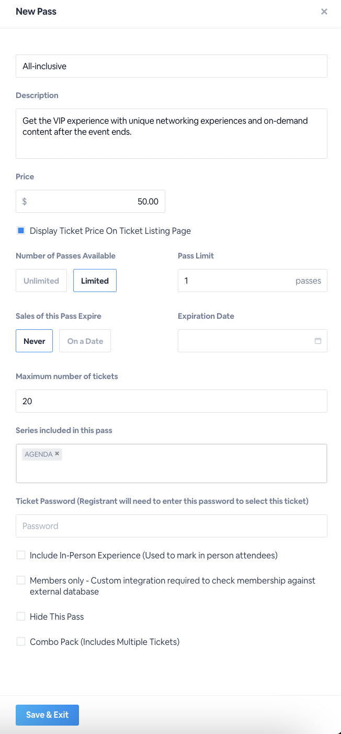Click the Pass Limit input field
The width and height of the screenshot is (341, 734).
235,280
